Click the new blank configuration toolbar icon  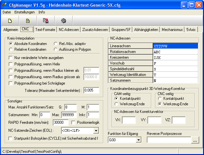(10, 21)
